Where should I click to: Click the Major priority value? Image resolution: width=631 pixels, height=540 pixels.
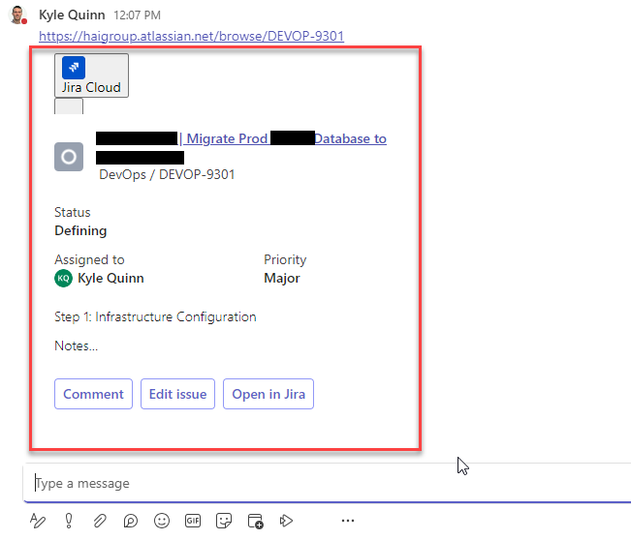pos(282,278)
